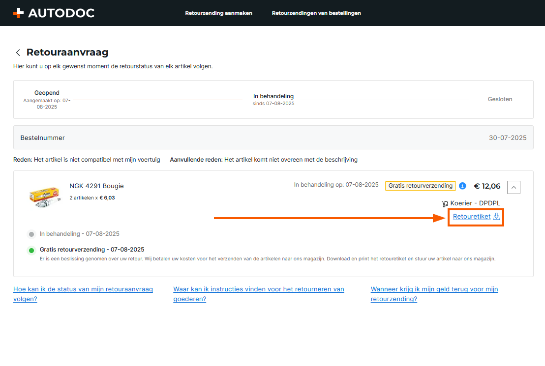Click the download icon beside Retouretiket
This screenshot has width=545, height=366.
tap(496, 216)
